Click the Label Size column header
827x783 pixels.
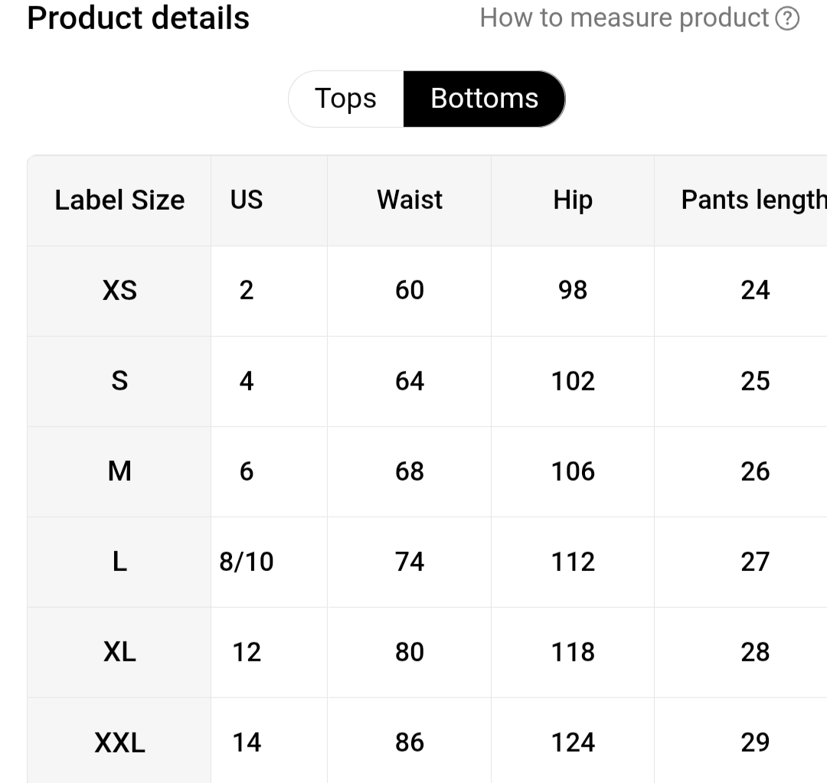coord(119,200)
